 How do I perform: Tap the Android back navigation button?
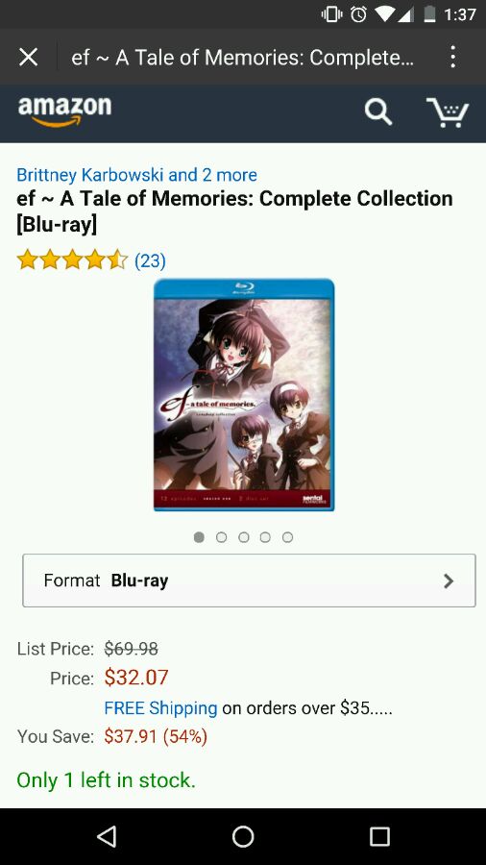click(107, 836)
